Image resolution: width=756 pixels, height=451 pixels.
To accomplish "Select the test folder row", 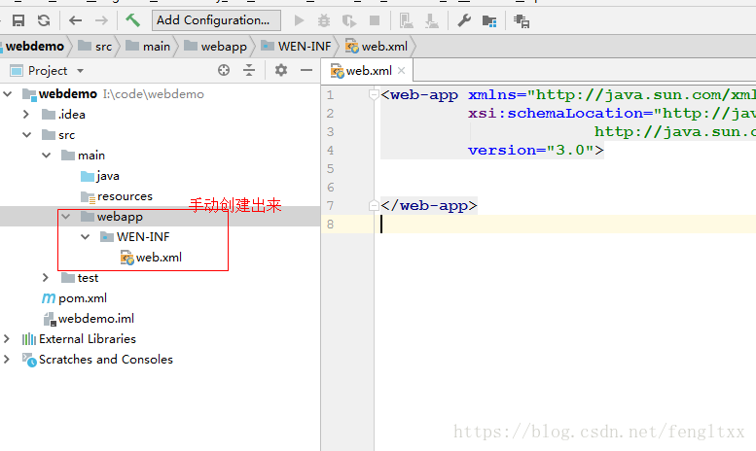I will coord(161,278).
